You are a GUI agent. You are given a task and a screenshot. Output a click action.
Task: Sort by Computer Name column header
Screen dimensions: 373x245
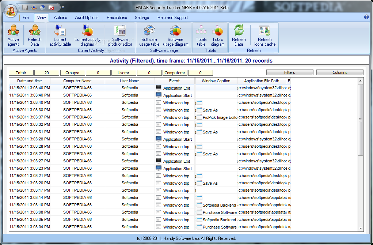pyautogui.click(x=77, y=81)
